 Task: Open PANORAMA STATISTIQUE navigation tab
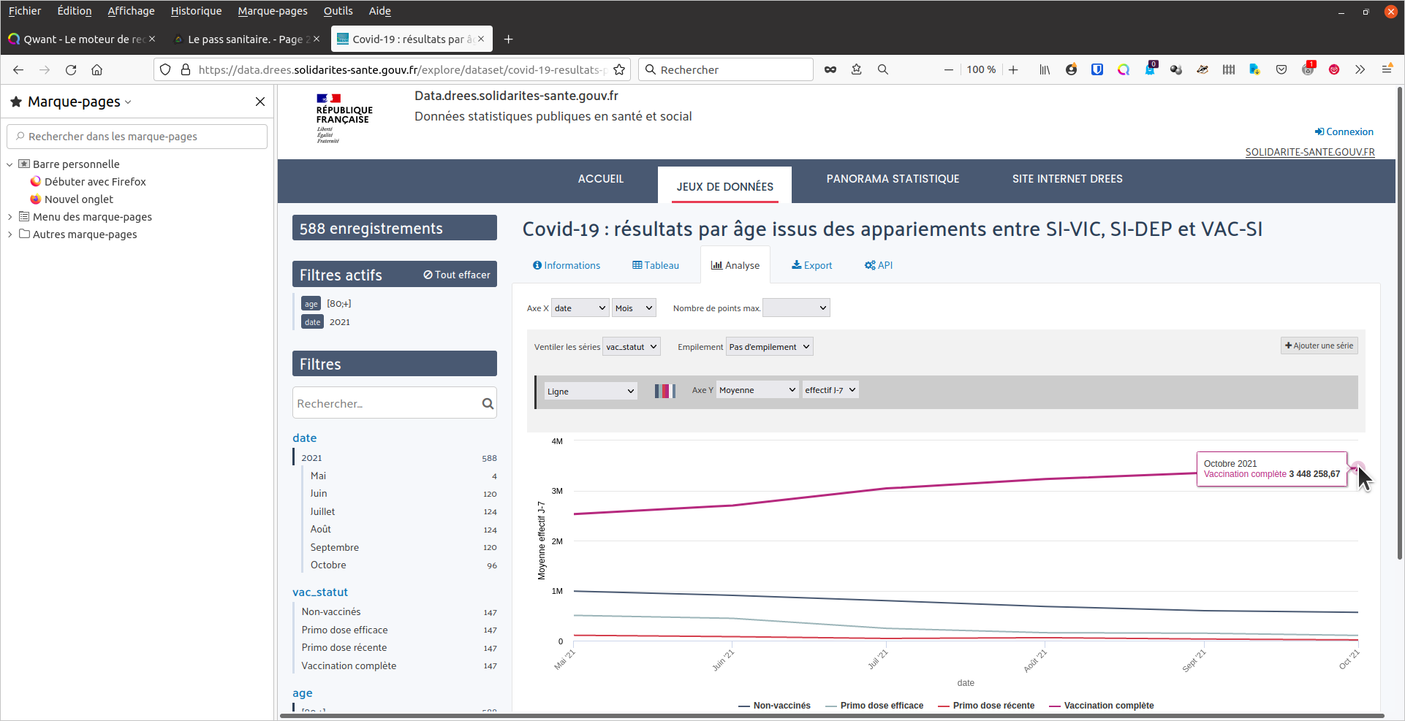coord(893,179)
